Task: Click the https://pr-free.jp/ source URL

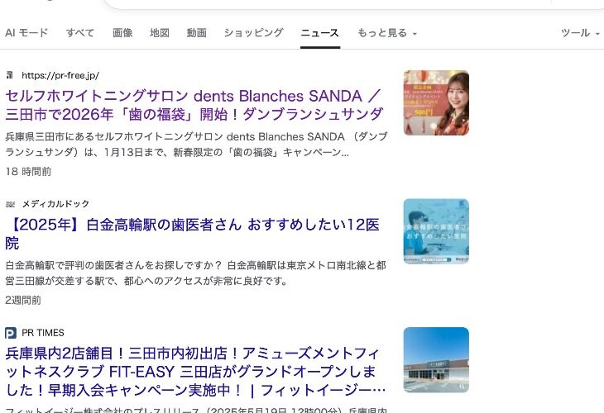Action: pos(60,75)
